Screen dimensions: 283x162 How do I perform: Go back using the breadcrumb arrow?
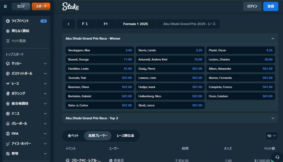tap(69, 24)
